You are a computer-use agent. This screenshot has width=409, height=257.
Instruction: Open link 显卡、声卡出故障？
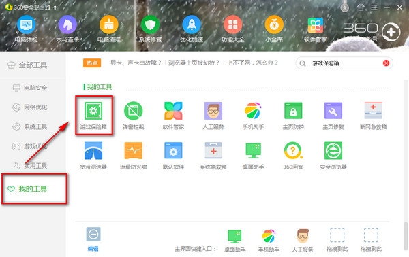pyautogui.click(x=136, y=63)
